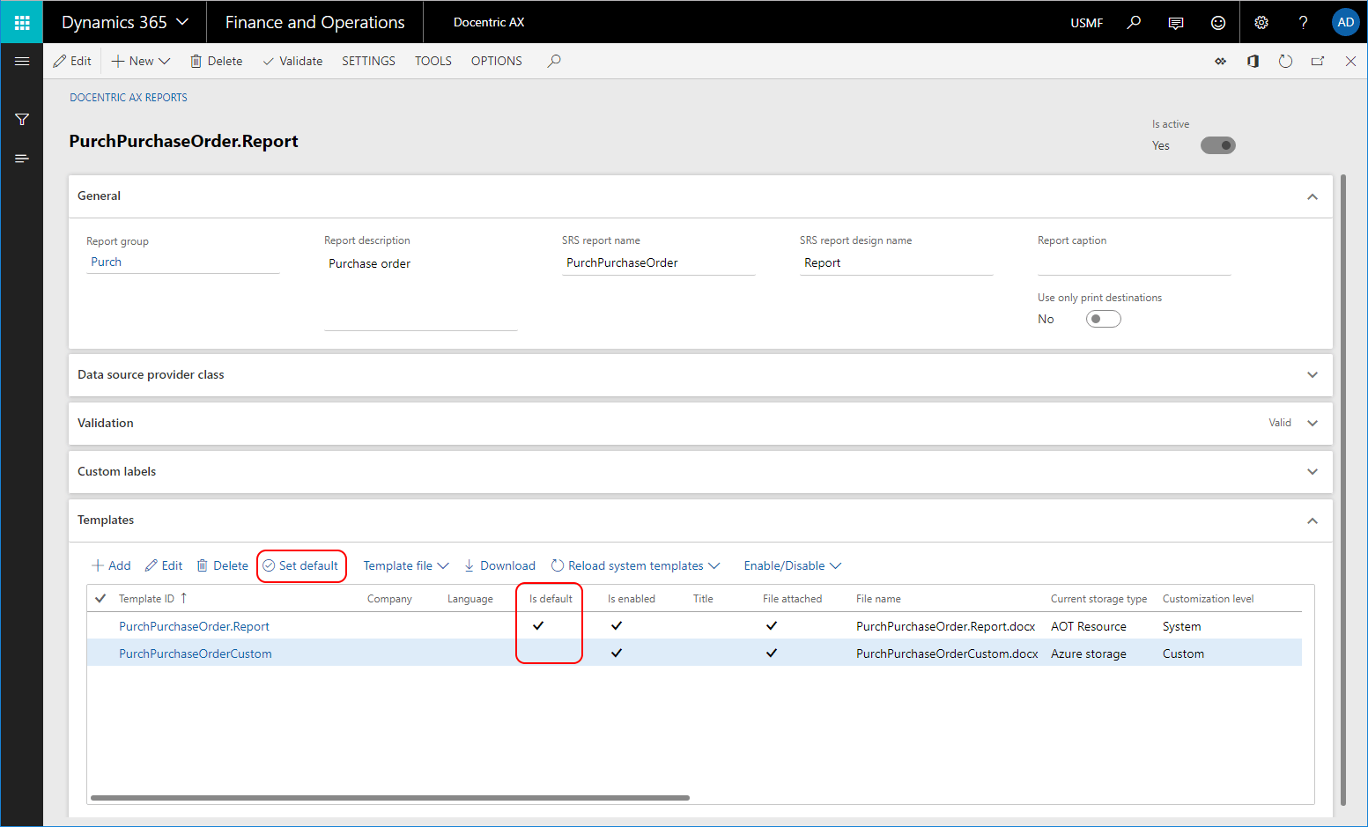1368x827 pixels.
Task: Click the Open in Microsoft Office icon
Action: pyautogui.click(x=1253, y=61)
